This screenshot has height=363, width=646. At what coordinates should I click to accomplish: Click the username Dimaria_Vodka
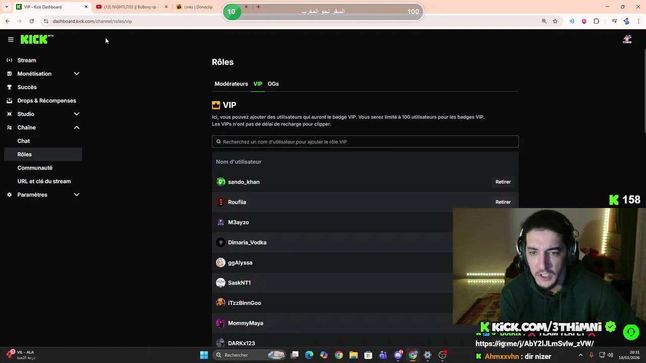247,243
